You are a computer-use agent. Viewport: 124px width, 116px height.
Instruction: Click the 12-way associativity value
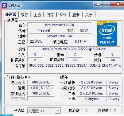pos(114,99)
